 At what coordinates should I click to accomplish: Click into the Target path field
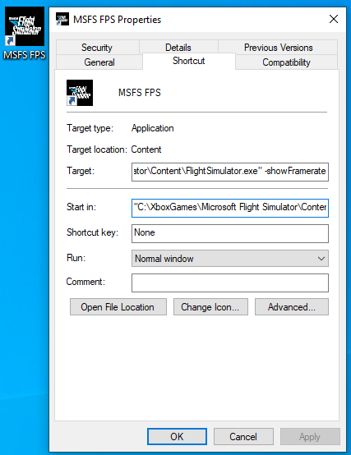click(x=230, y=172)
